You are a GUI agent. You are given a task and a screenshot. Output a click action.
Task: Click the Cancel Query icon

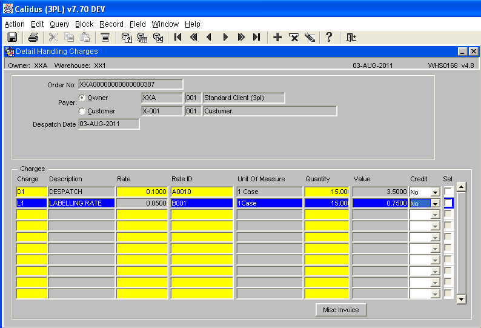(x=158, y=38)
